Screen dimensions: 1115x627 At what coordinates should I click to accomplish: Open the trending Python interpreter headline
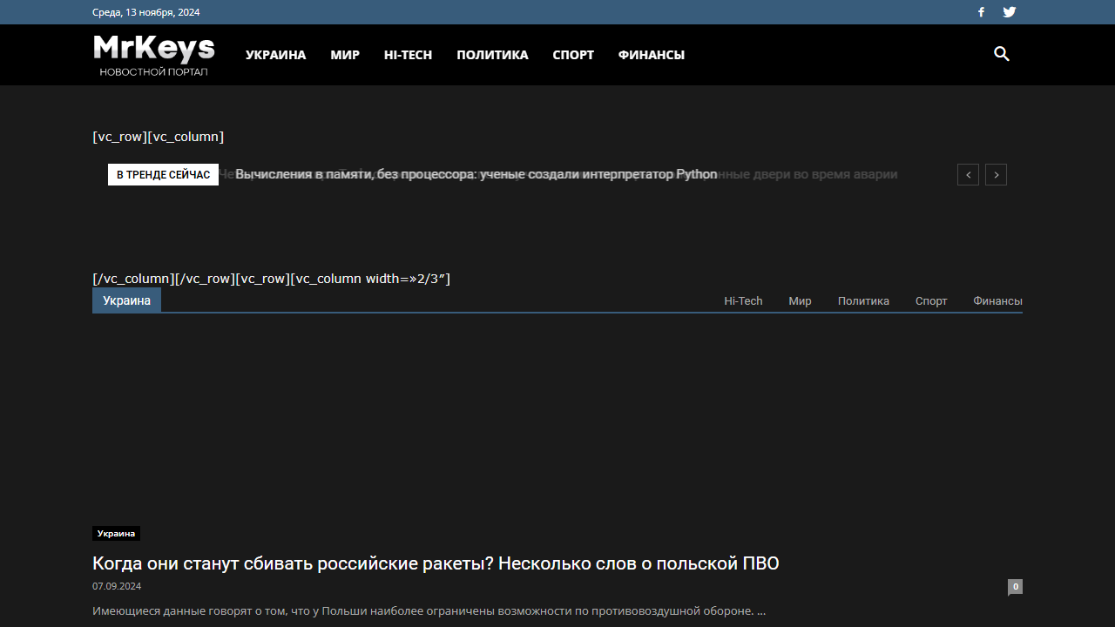click(476, 175)
